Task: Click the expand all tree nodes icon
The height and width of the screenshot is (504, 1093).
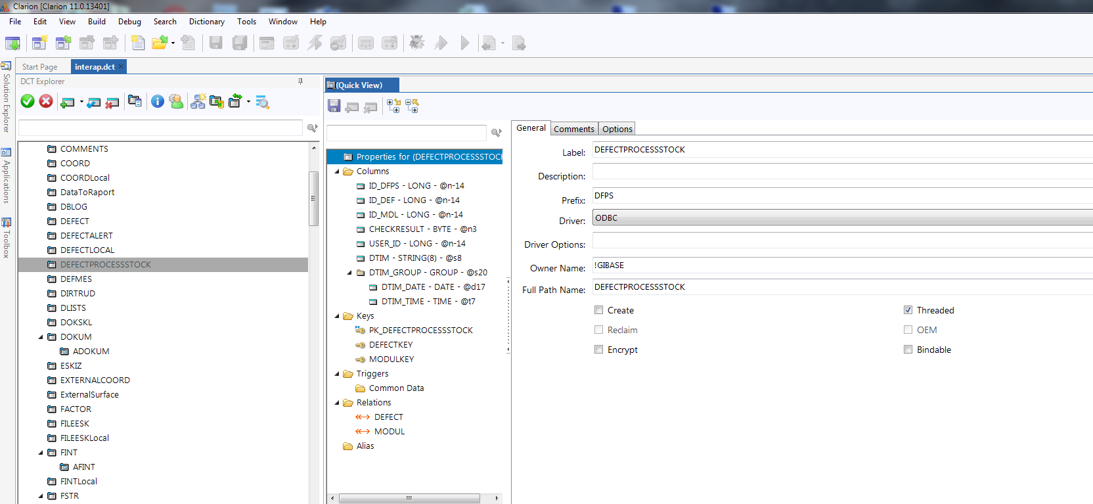Action: point(393,106)
